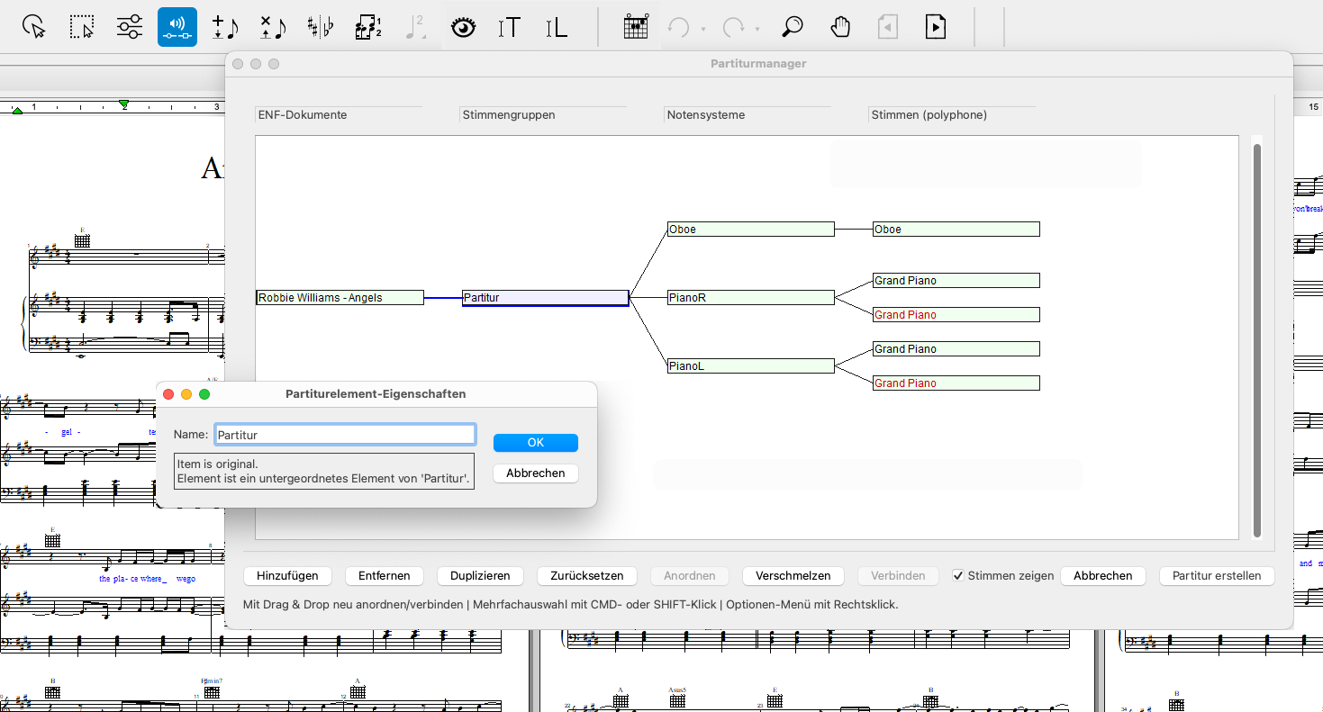Open the redo history dropdown arrow
This screenshot has height=712, width=1323.
coord(757,29)
